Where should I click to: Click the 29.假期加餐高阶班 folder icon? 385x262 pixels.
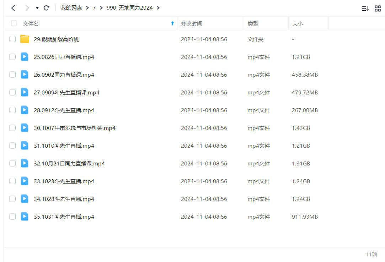click(25, 39)
